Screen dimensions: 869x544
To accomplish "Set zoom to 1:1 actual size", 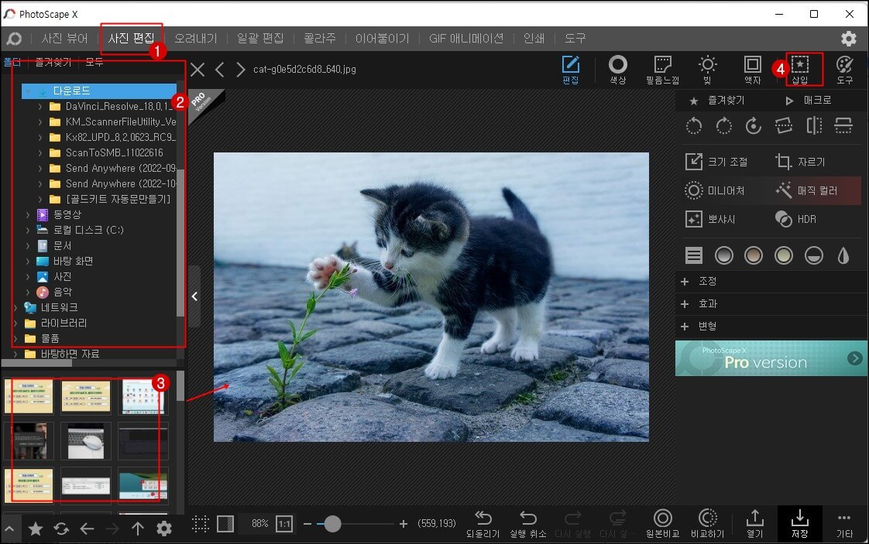I will (x=284, y=524).
